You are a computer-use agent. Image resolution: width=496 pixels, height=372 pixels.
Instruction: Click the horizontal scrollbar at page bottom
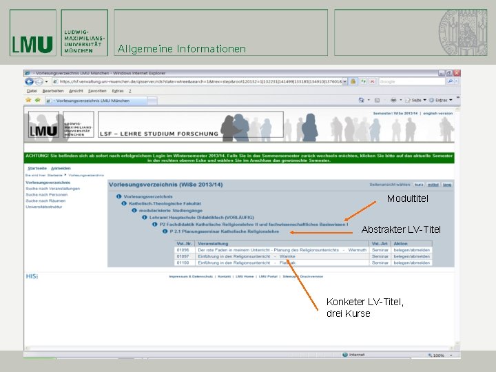(239, 349)
